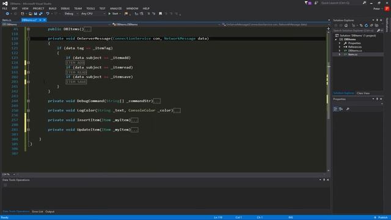Click Sync with Active Document icon
The width and height of the screenshot is (391, 220).
pyautogui.click(x=361, y=26)
